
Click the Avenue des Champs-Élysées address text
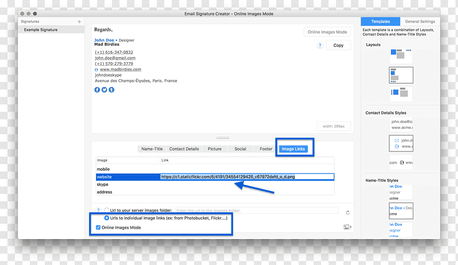coord(136,81)
